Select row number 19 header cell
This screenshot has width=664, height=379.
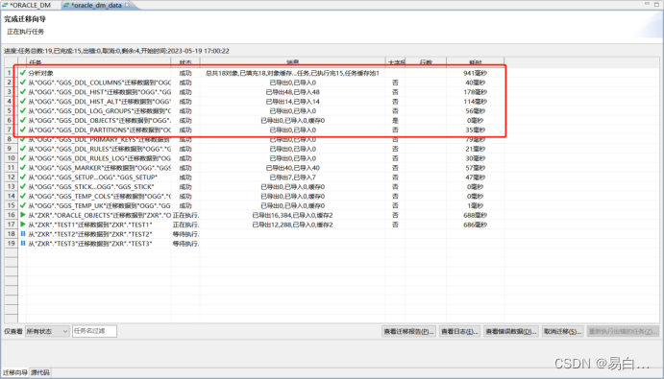(11, 243)
